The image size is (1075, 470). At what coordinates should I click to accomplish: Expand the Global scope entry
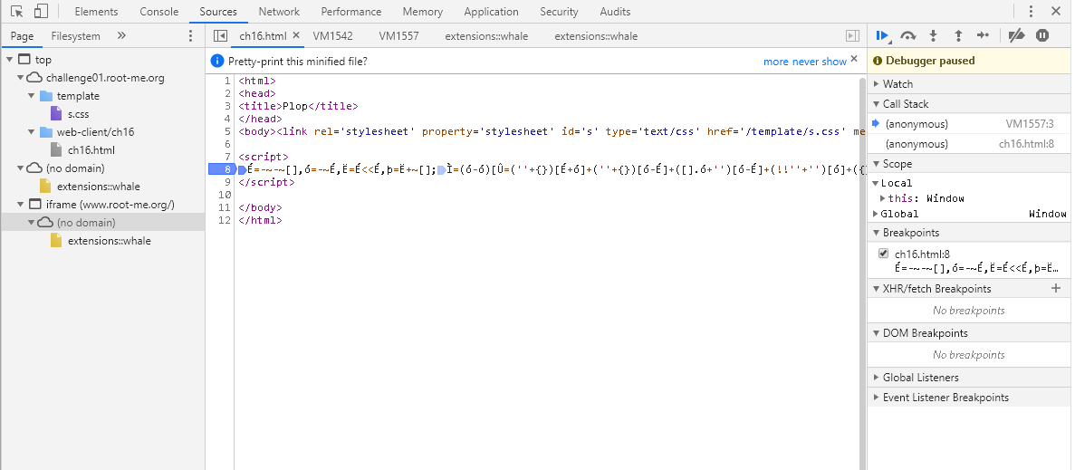875,214
